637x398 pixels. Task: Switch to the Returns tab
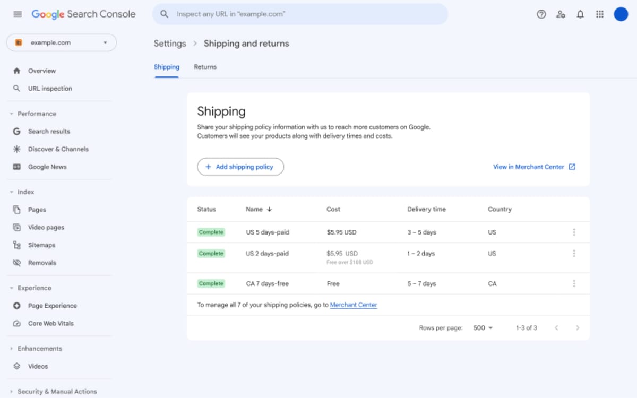205,67
